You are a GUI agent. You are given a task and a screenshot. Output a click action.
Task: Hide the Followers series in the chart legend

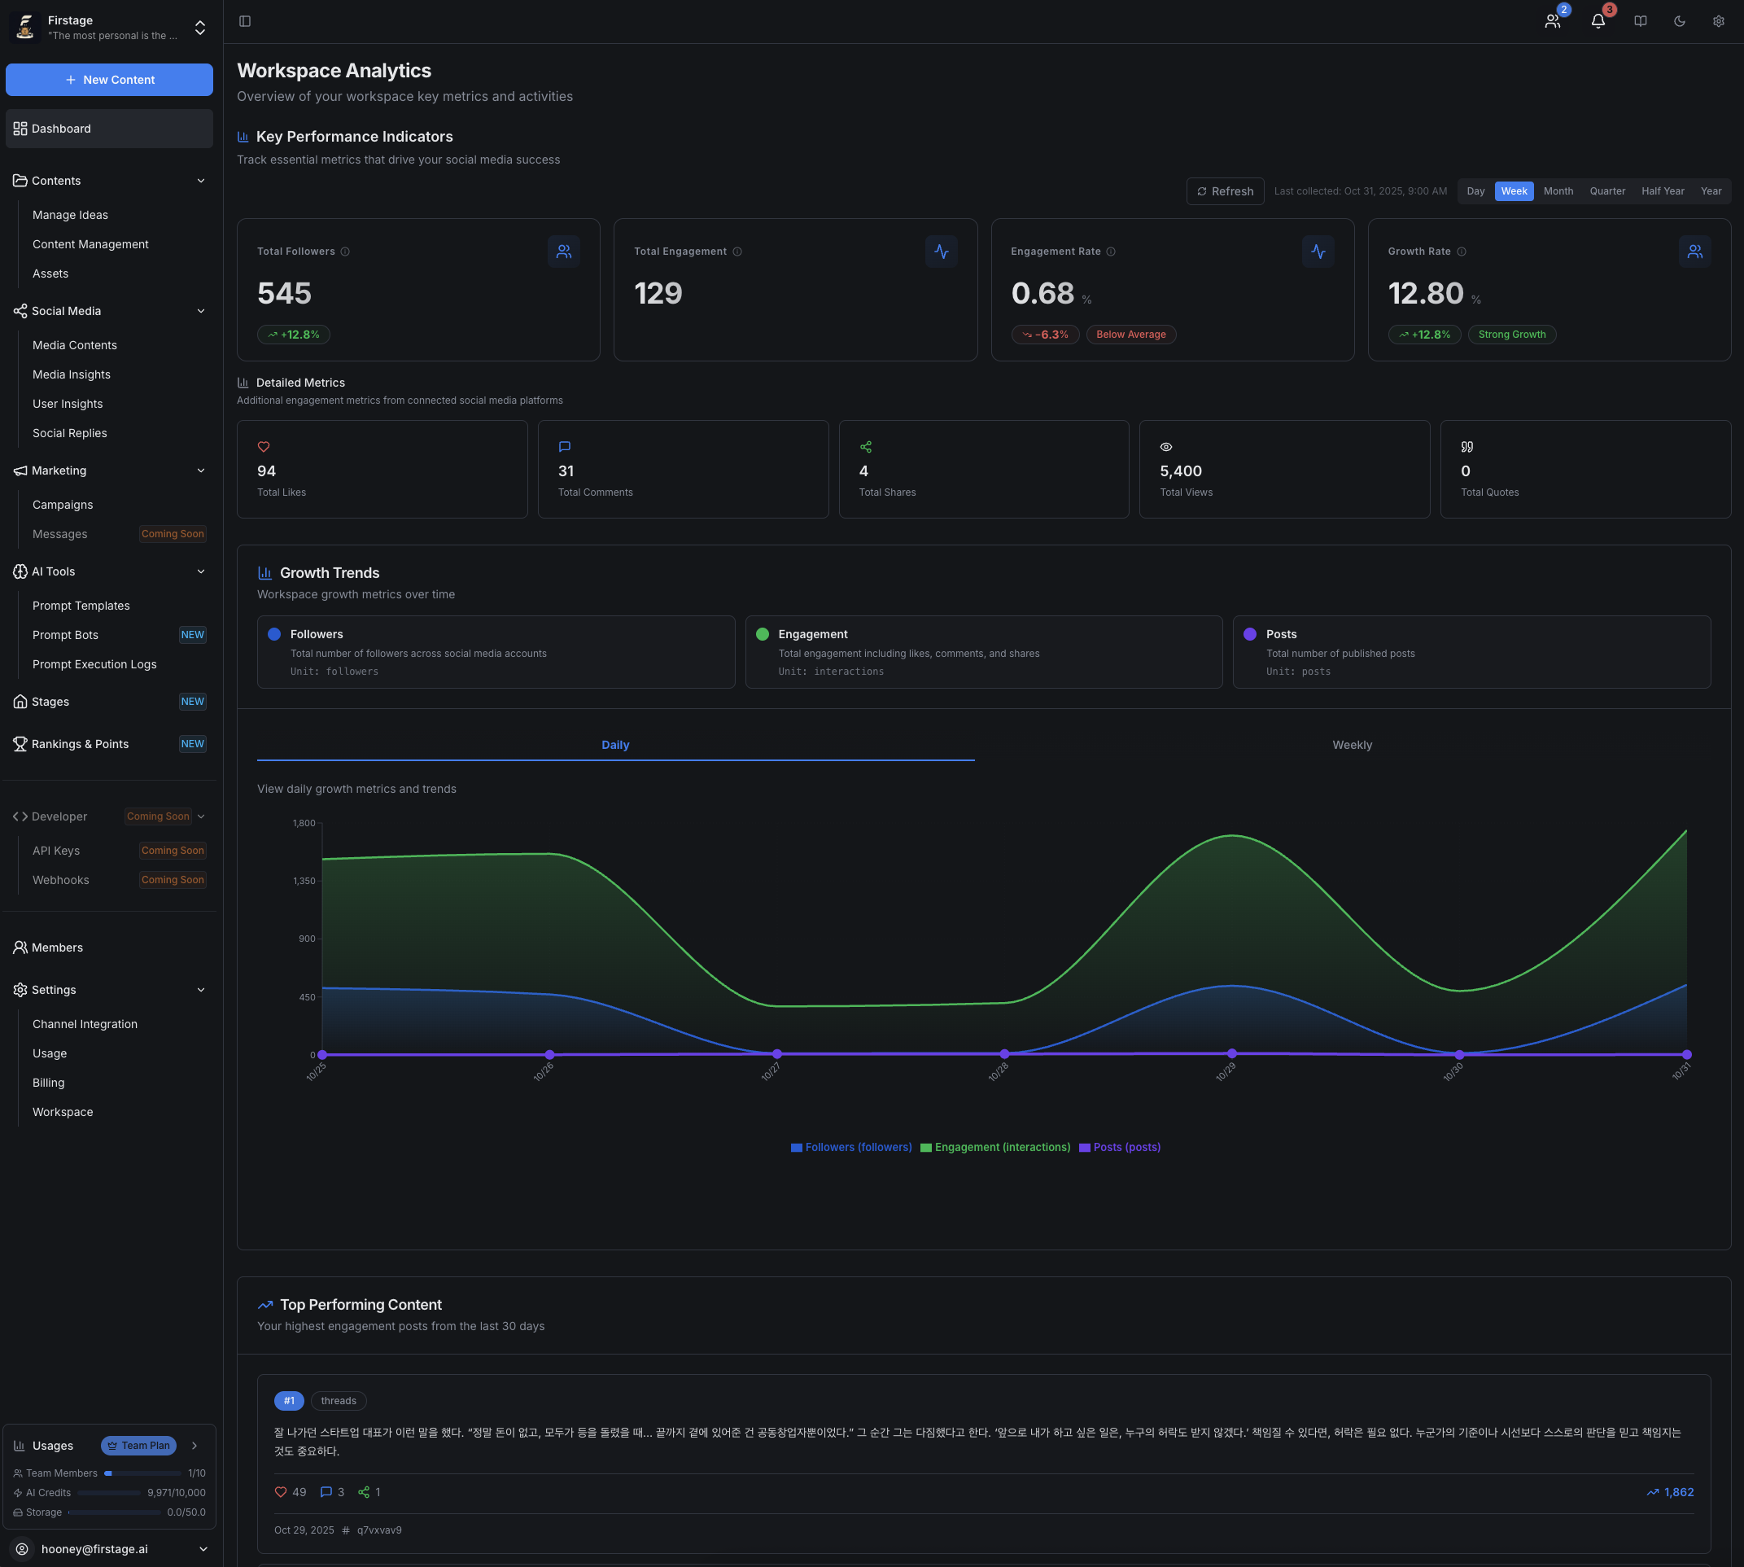850,1147
